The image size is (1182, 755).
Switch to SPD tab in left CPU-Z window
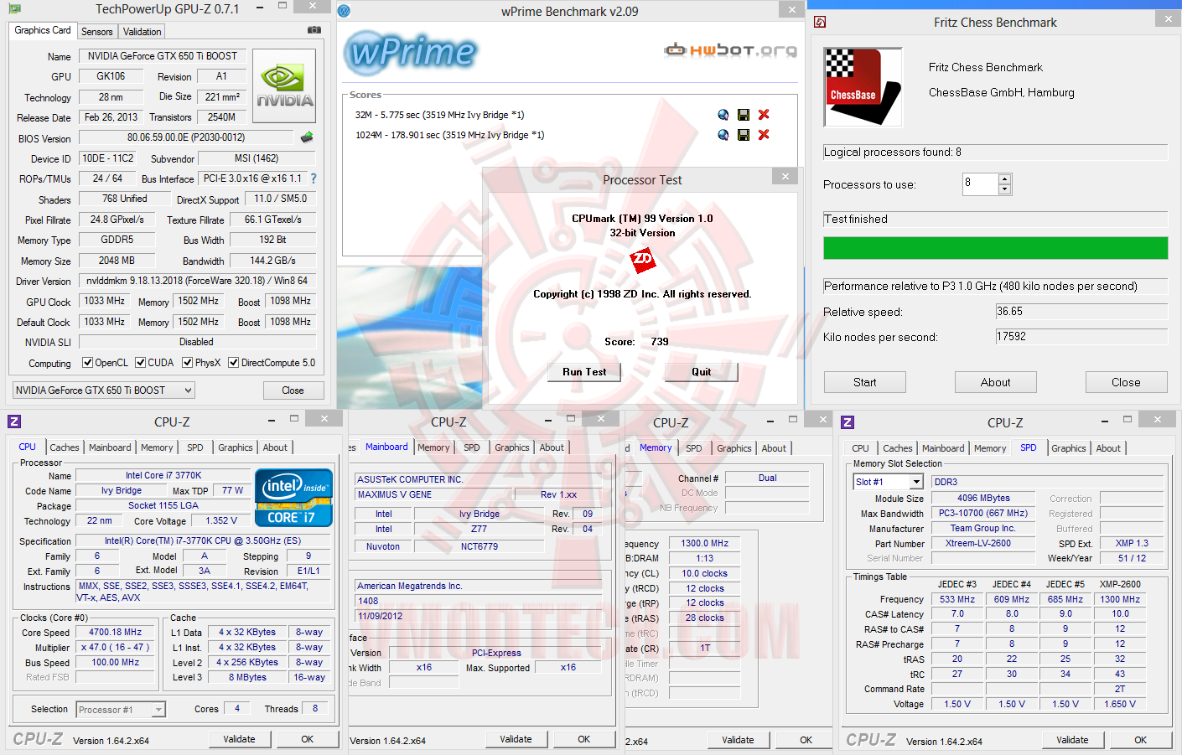(195, 447)
